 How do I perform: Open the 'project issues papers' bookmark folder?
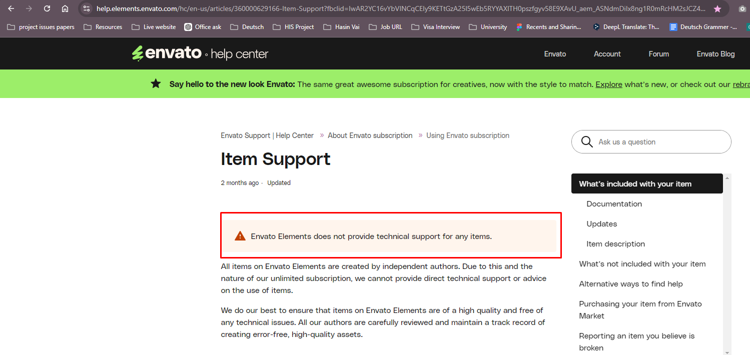pyautogui.click(x=41, y=27)
